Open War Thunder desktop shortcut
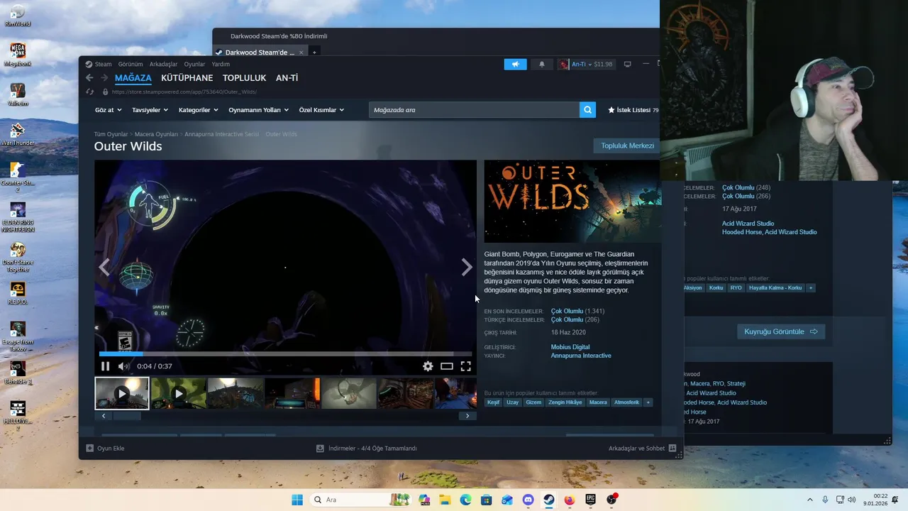Viewport: 908px width, 511px height. [x=18, y=134]
